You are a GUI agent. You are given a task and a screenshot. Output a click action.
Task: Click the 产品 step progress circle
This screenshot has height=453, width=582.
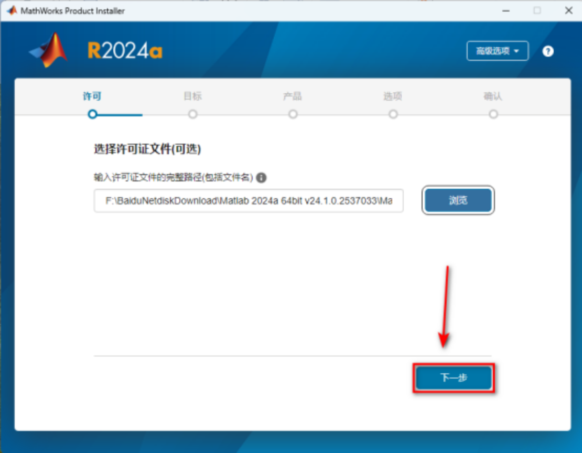293,114
